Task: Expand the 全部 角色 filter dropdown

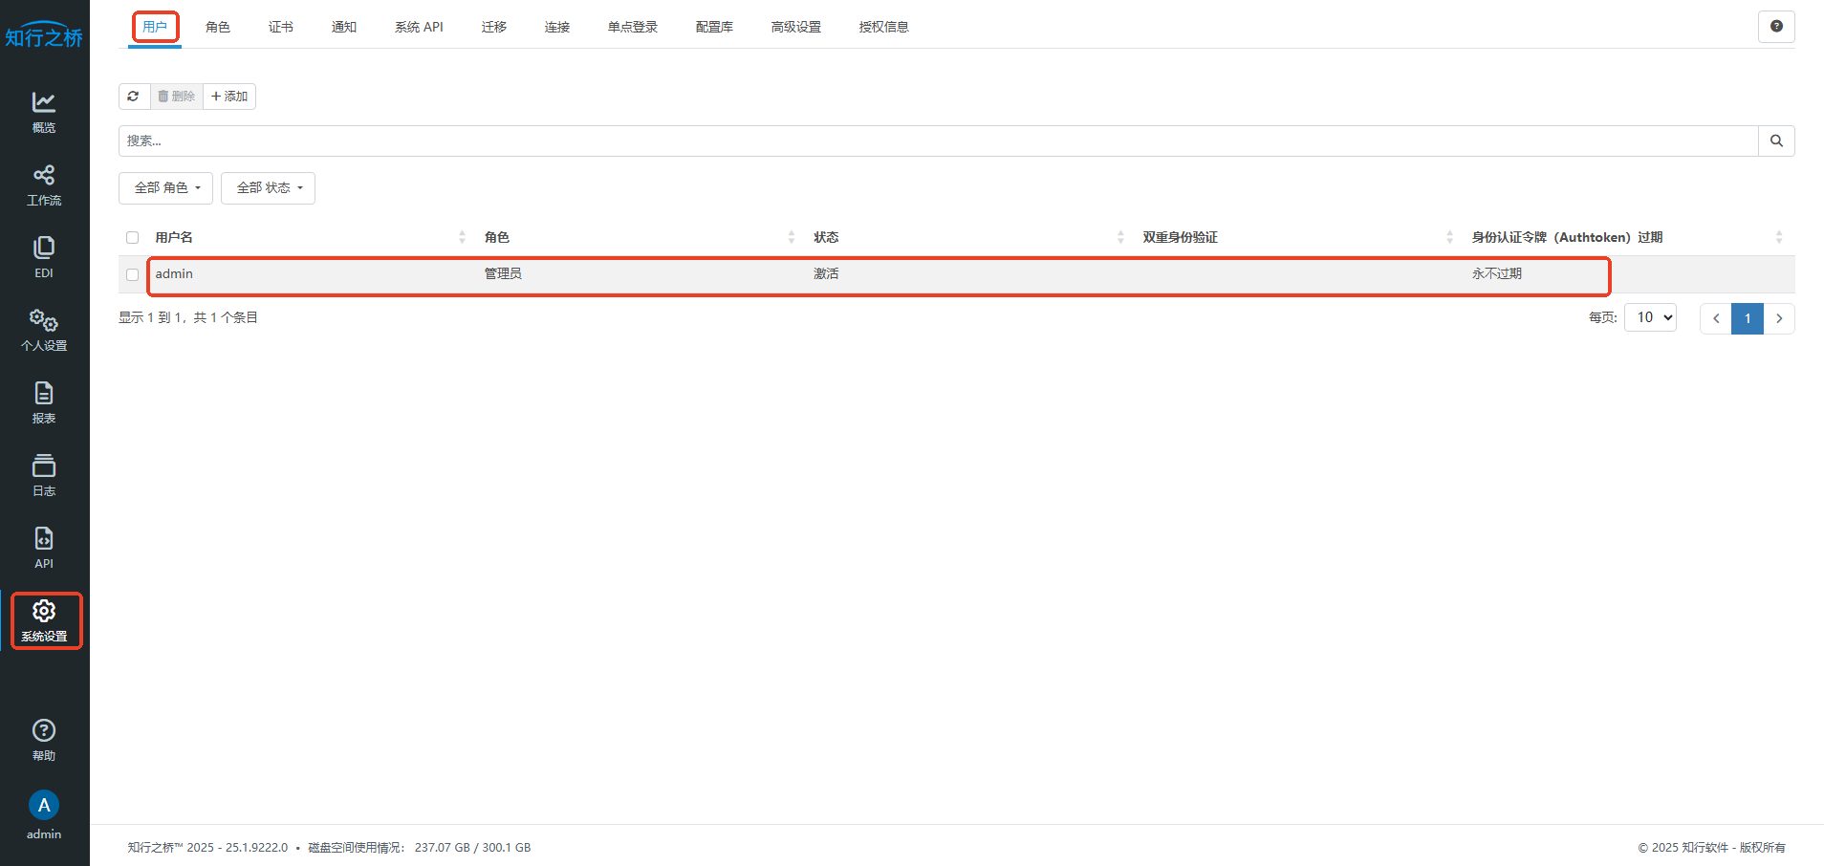Action: 166,188
